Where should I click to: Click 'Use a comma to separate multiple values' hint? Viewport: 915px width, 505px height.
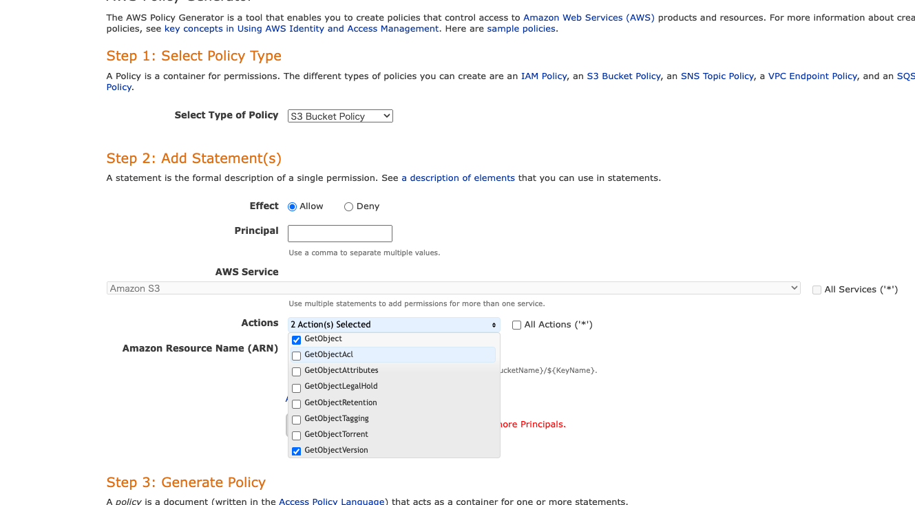[364, 252]
